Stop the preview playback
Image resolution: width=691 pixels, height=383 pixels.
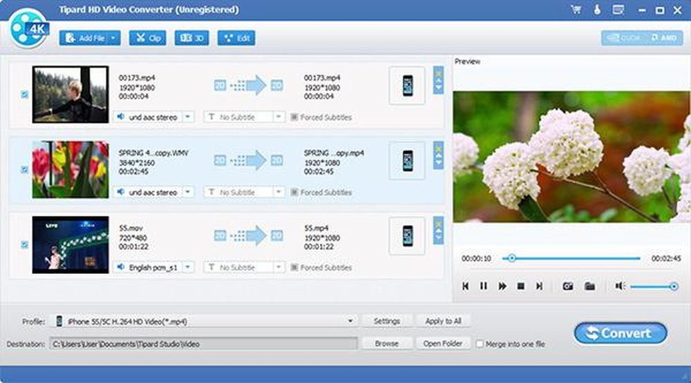[x=520, y=286]
